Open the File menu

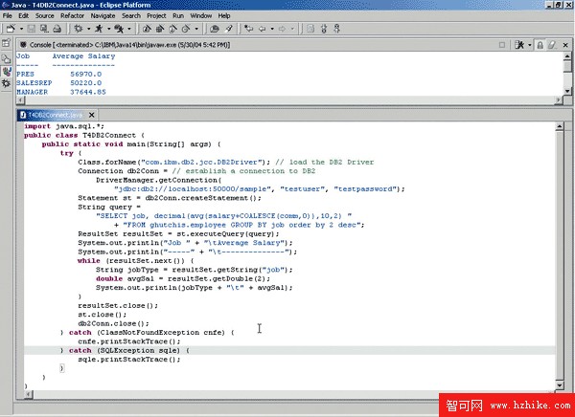tap(8, 15)
